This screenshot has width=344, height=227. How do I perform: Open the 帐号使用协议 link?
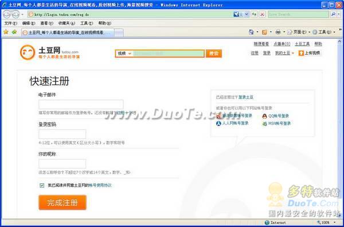(x=100, y=186)
